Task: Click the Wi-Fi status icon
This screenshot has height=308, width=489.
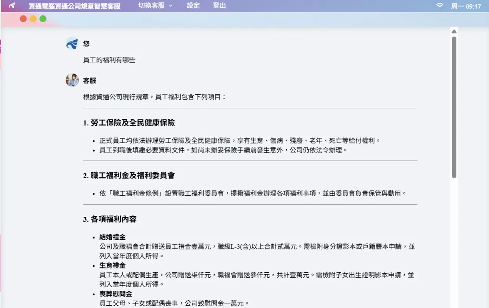Action: coord(440,6)
